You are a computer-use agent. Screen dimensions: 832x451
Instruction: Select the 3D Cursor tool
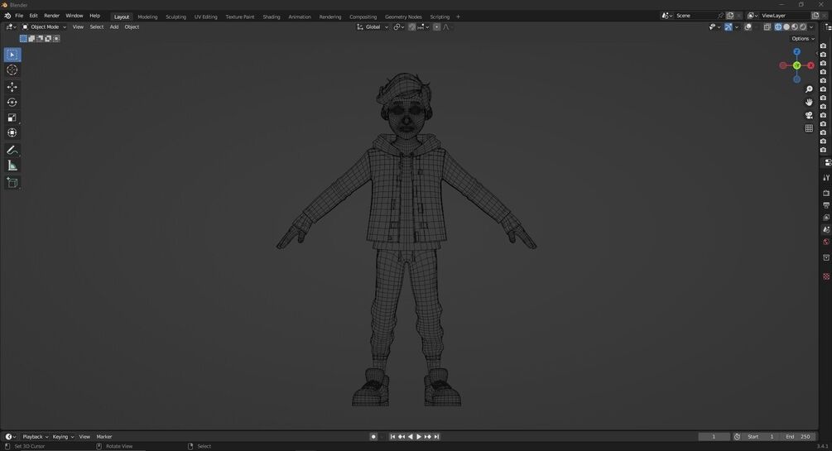coord(12,70)
